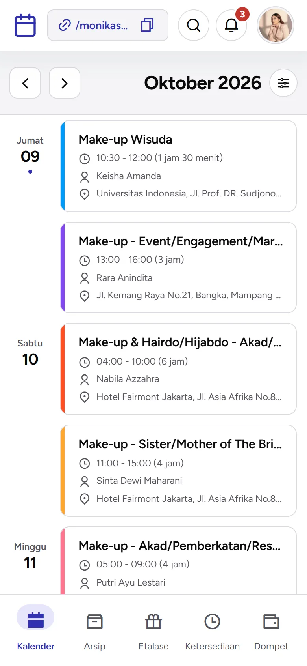Open Putri Ayu Lestari's booking card
Viewport: 307px width, 666px height.
[178, 561]
